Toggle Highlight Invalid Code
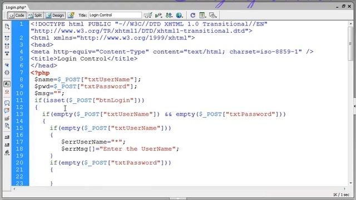The image size is (356, 200). coord(7,92)
